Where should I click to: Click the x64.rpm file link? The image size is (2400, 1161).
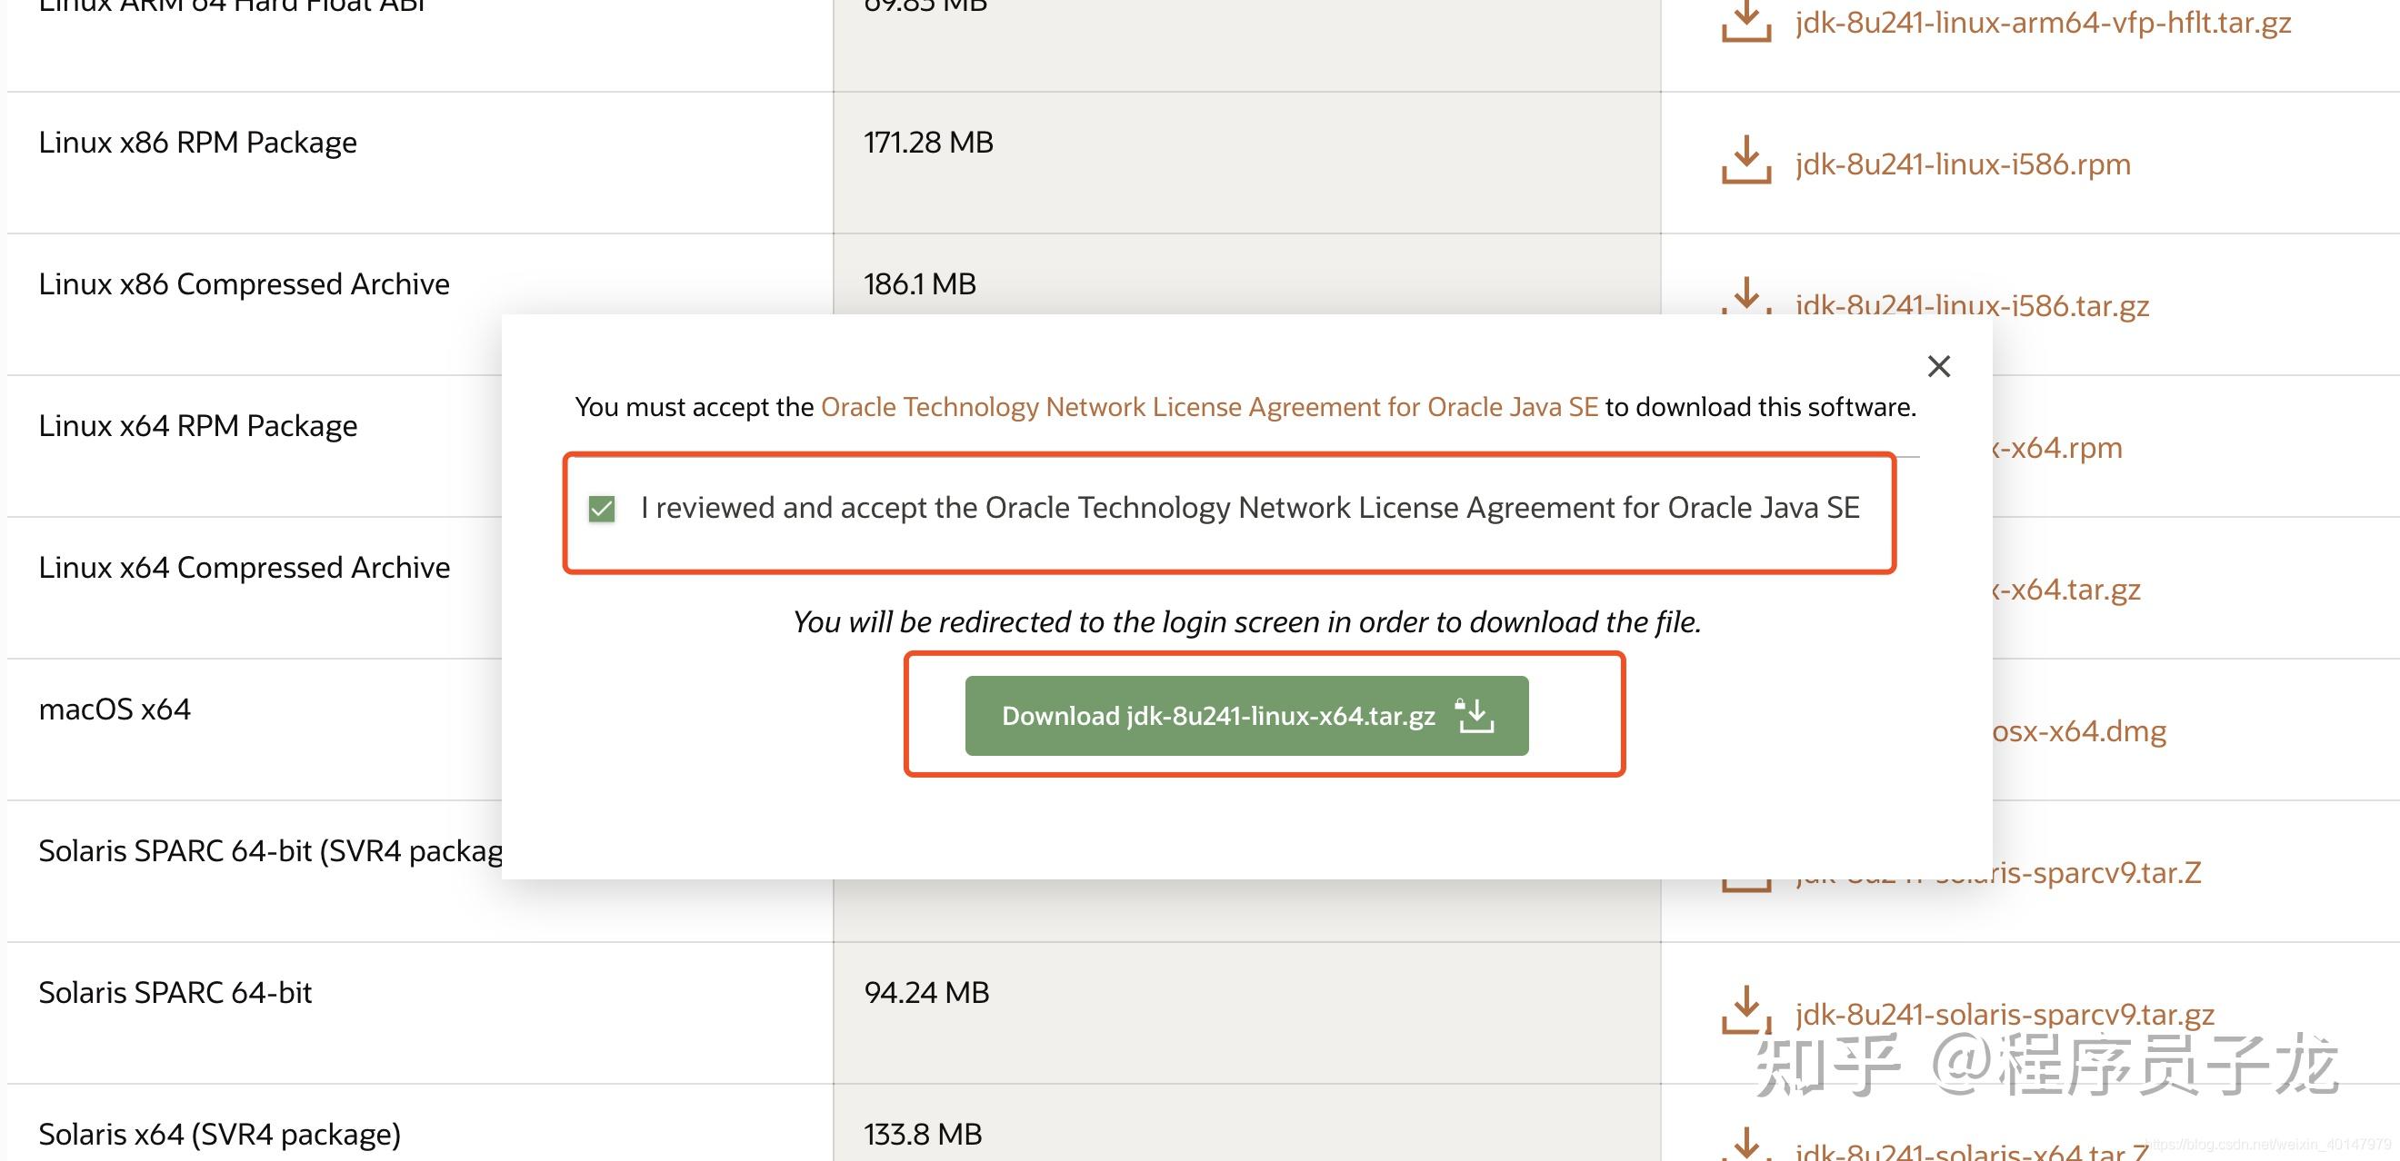pos(2057,448)
